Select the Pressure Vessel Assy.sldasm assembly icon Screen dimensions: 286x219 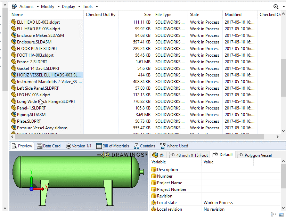(x=14, y=128)
